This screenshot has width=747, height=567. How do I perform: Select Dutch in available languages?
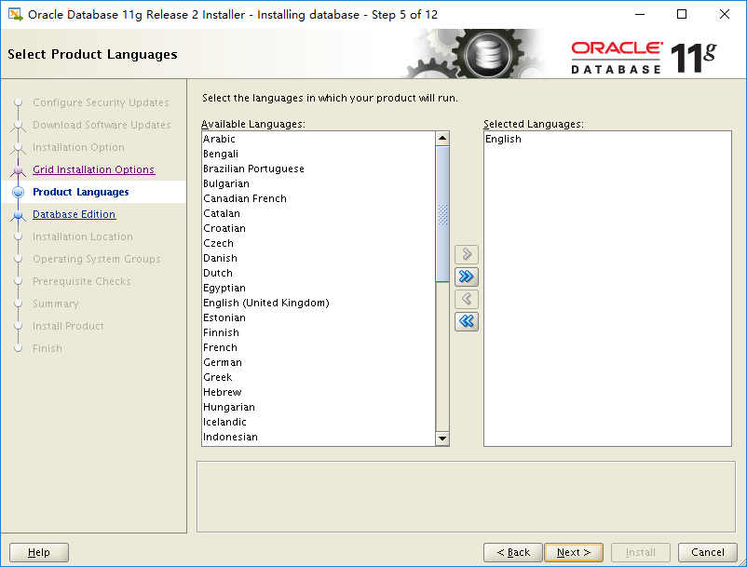(x=319, y=274)
